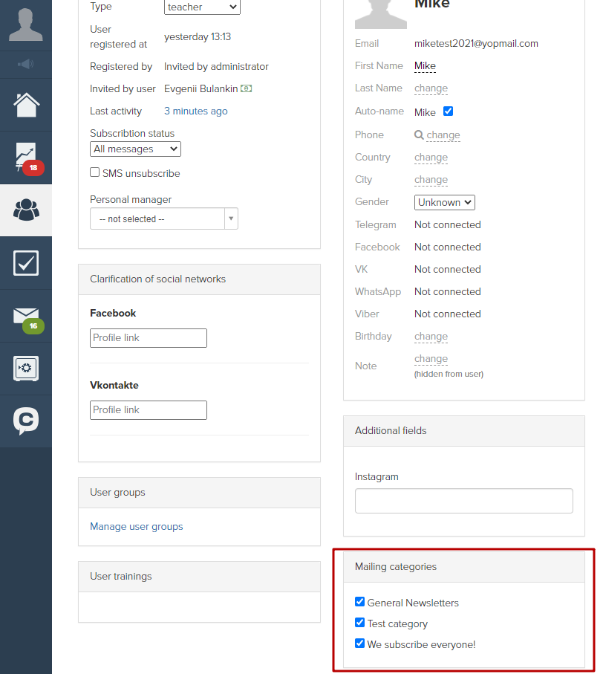
Task: Click the Viber Not connected status
Action: pyautogui.click(x=447, y=314)
